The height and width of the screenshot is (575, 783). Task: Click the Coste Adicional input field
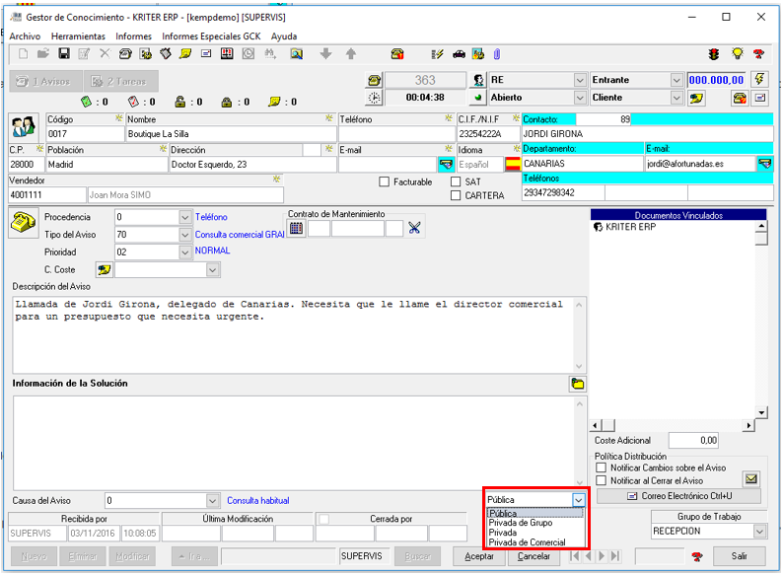[x=693, y=441]
